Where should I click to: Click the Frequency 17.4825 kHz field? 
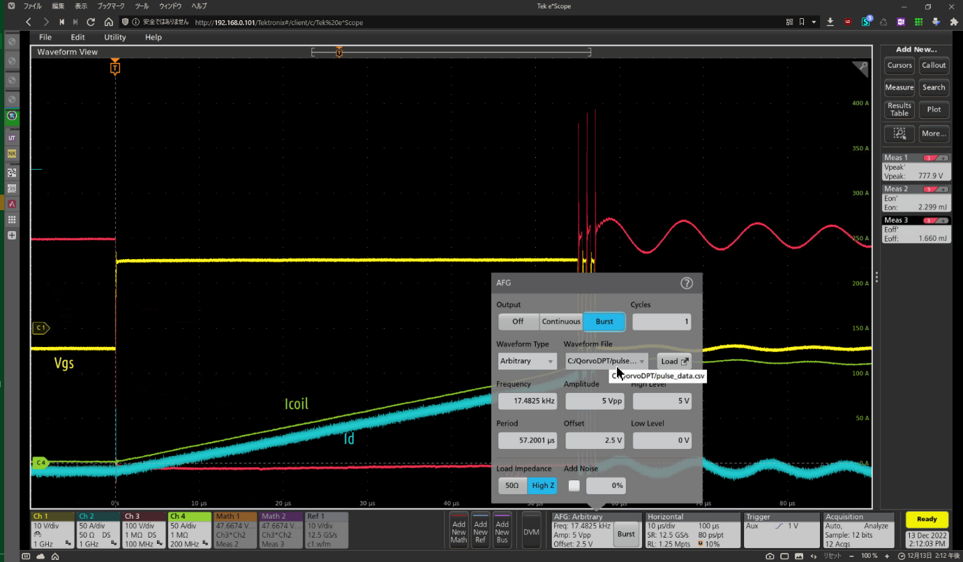[527, 401]
